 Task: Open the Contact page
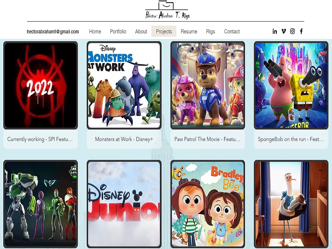pyautogui.click(x=232, y=32)
